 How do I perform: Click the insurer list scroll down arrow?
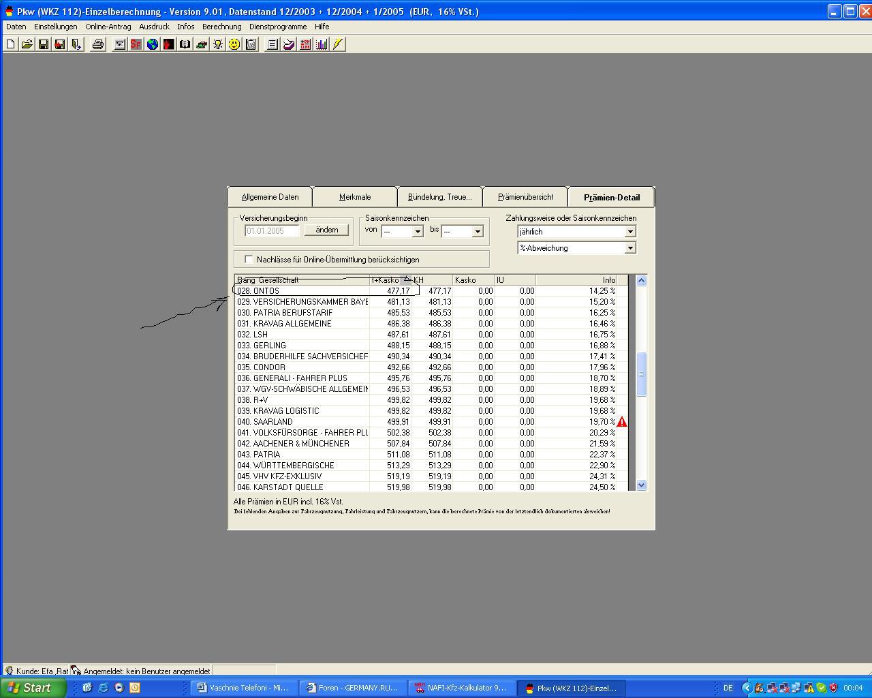(x=641, y=485)
